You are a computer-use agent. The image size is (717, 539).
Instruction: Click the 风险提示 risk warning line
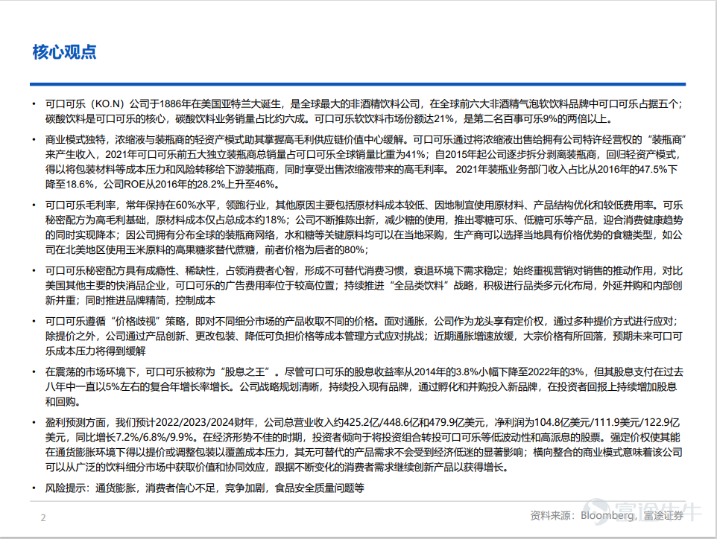tap(204, 488)
